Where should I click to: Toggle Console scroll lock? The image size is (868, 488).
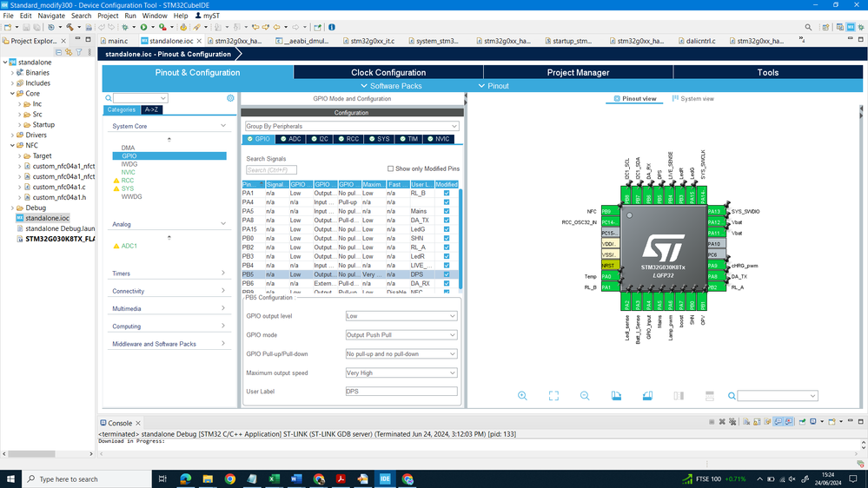(x=757, y=422)
